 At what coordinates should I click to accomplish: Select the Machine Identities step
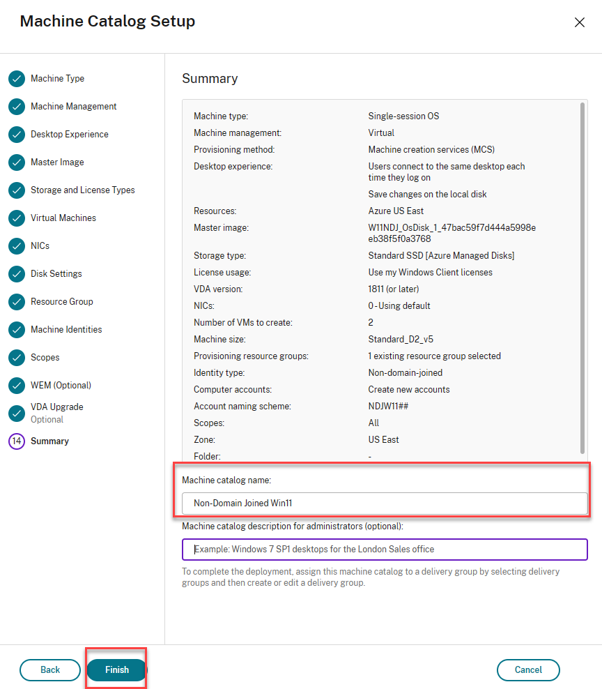[66, 330]
